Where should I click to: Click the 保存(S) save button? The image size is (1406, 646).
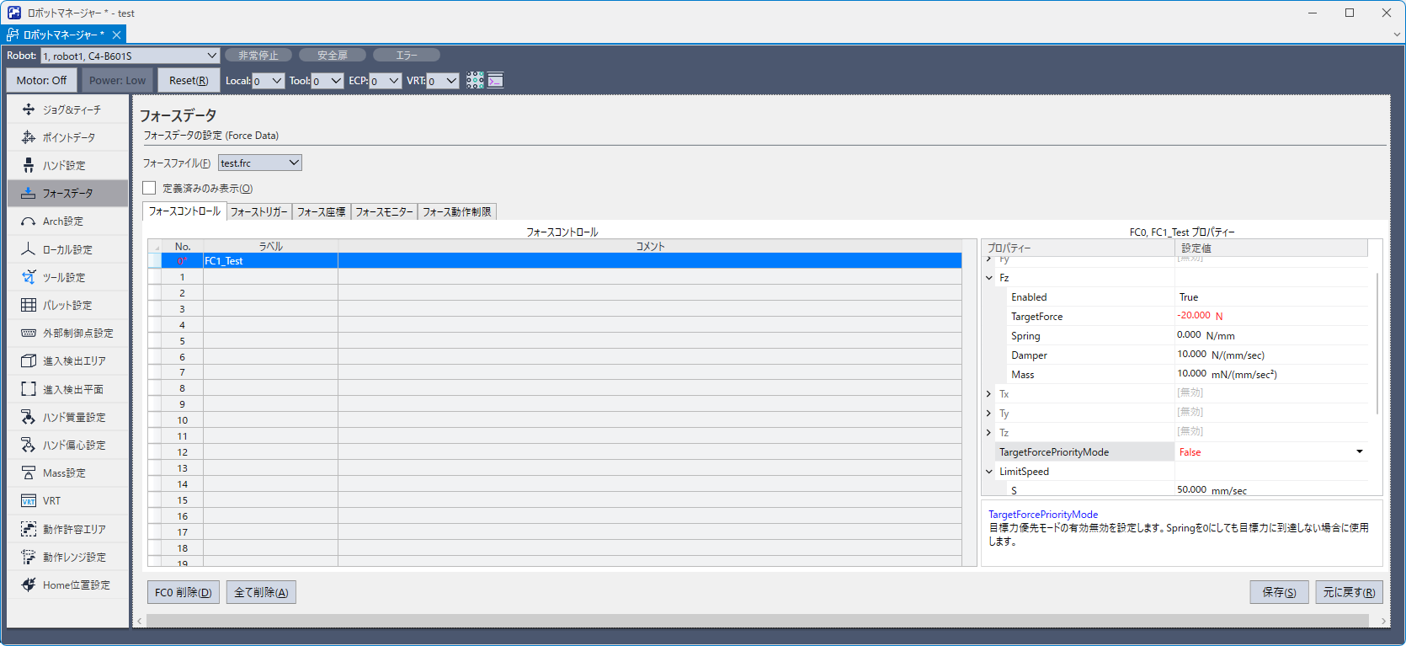tap(1279, 592)
